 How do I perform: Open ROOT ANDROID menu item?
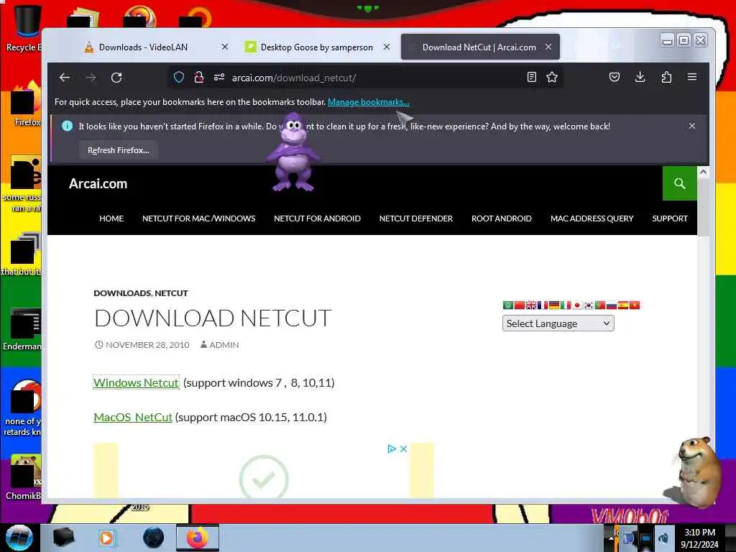501,218
